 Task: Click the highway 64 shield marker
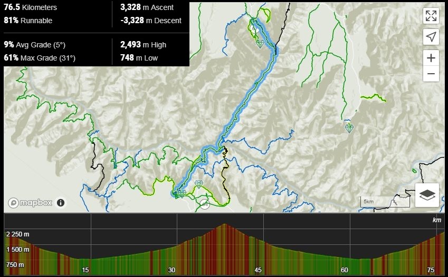coord(204,204)
